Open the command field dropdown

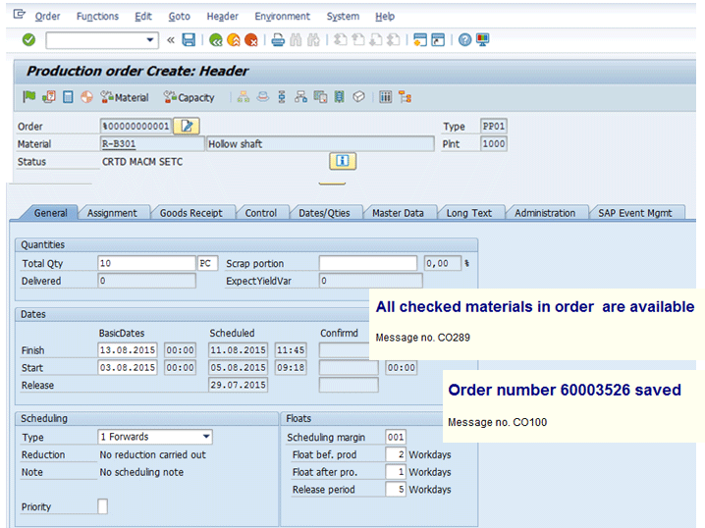(150, 40)
